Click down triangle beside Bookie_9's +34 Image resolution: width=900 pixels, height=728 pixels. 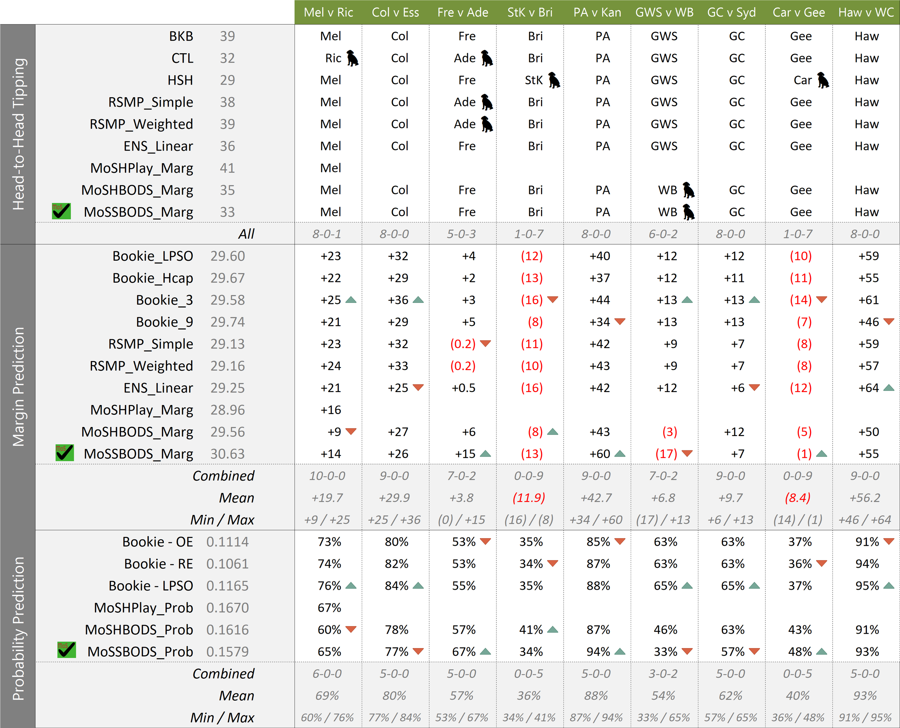(620, 322)
